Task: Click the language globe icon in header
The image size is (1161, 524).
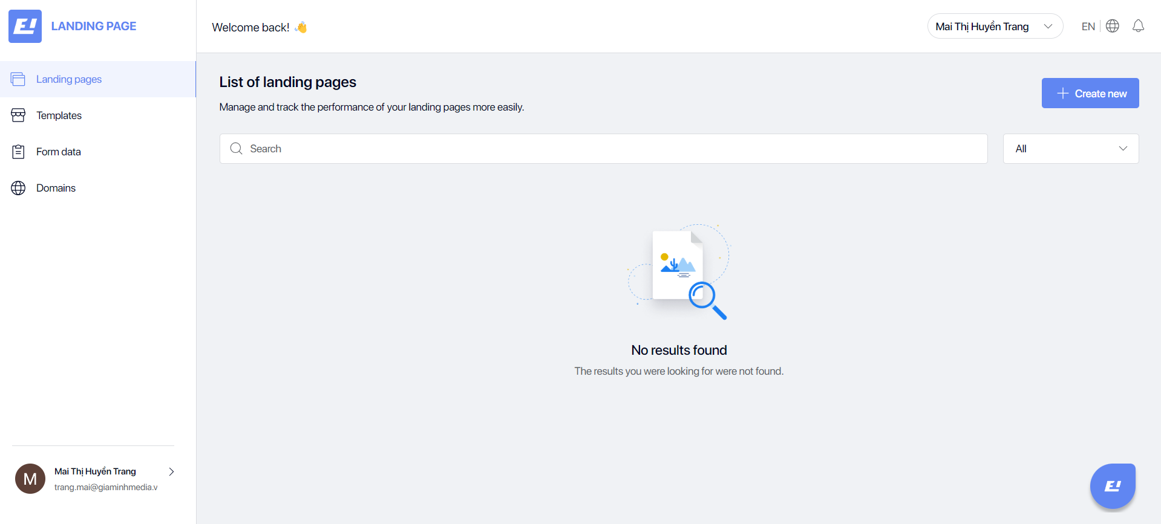Action: [x=1112, y=26]
